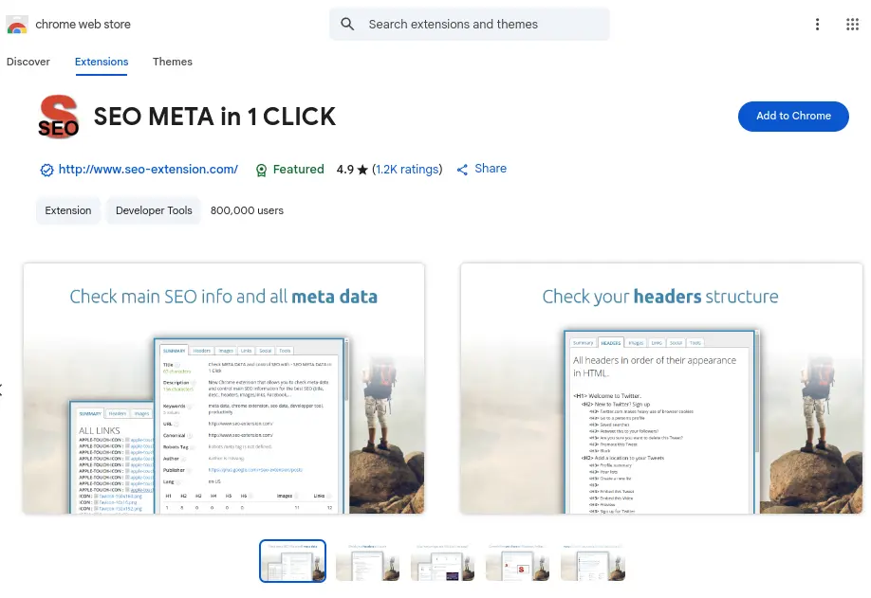The height and width of the screenshot is (598, 871).
Task: Click the 'SEO META in 1 CLICK' heading
Action: point(214,117)
